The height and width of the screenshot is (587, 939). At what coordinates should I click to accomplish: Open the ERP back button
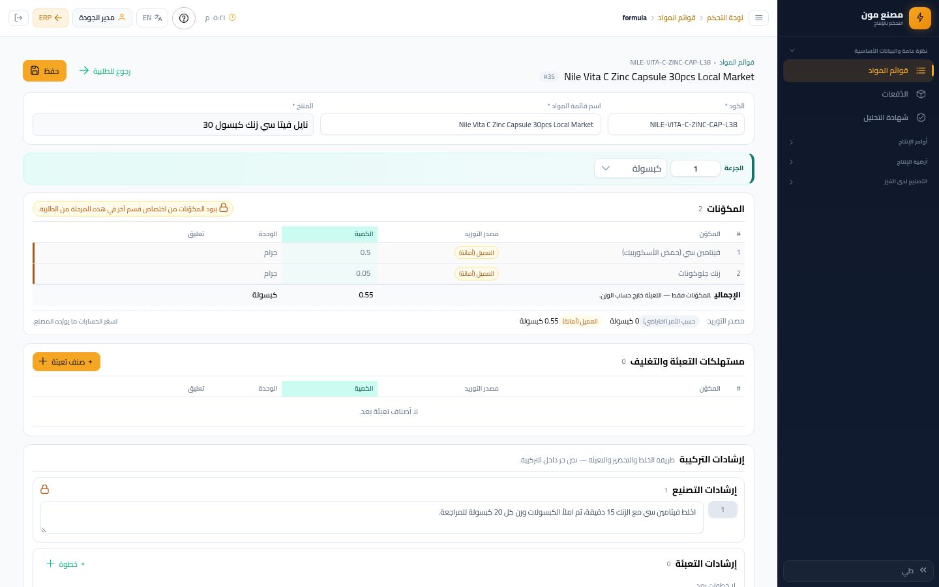[x=50, y=18]
